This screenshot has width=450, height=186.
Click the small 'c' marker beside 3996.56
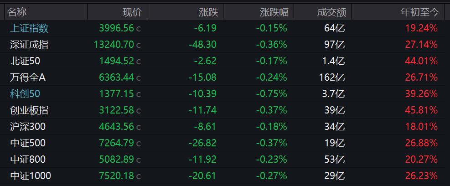[x=139, y=29]
